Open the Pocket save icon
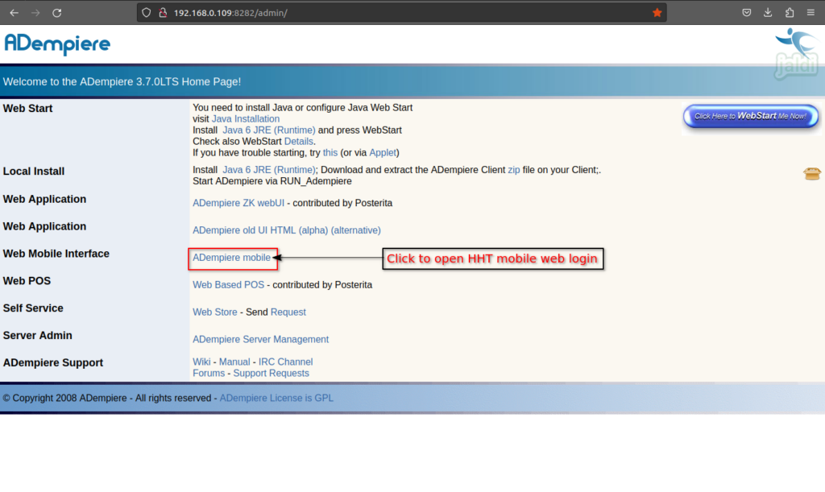Viewport: 825px width, 492px height. 747,13
